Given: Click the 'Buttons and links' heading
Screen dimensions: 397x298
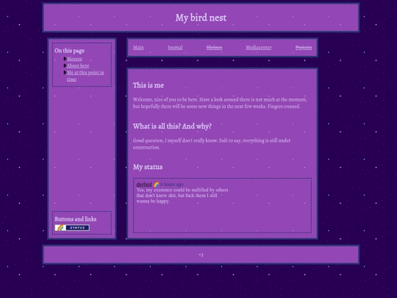Looking at the screenshot, I should [76, 219].
